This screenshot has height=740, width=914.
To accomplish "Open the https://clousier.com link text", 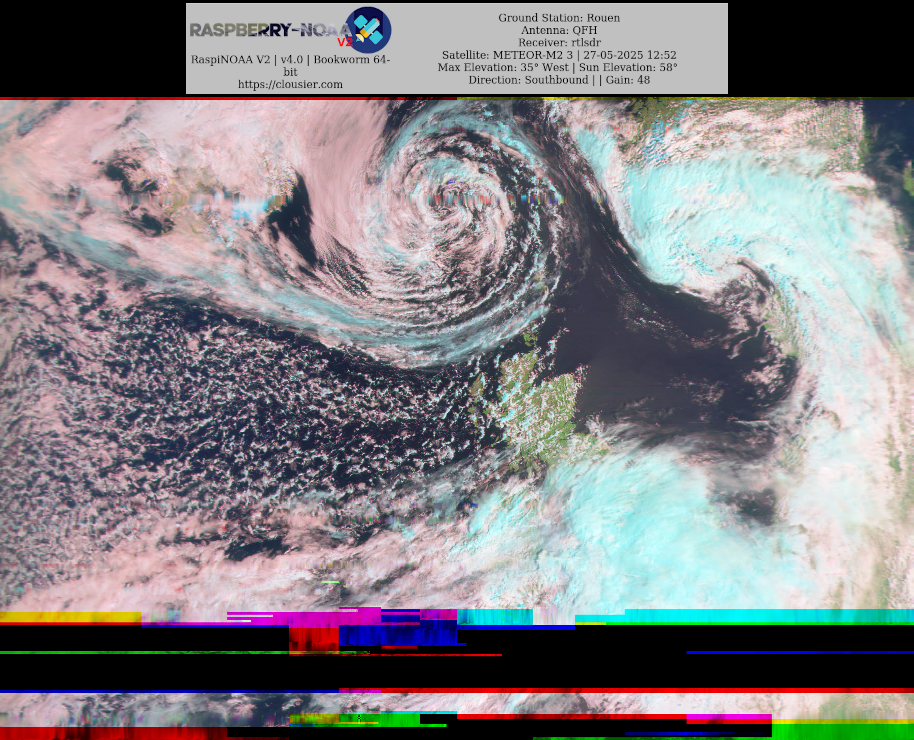I will pyautogui.click(x=290, y=84).
